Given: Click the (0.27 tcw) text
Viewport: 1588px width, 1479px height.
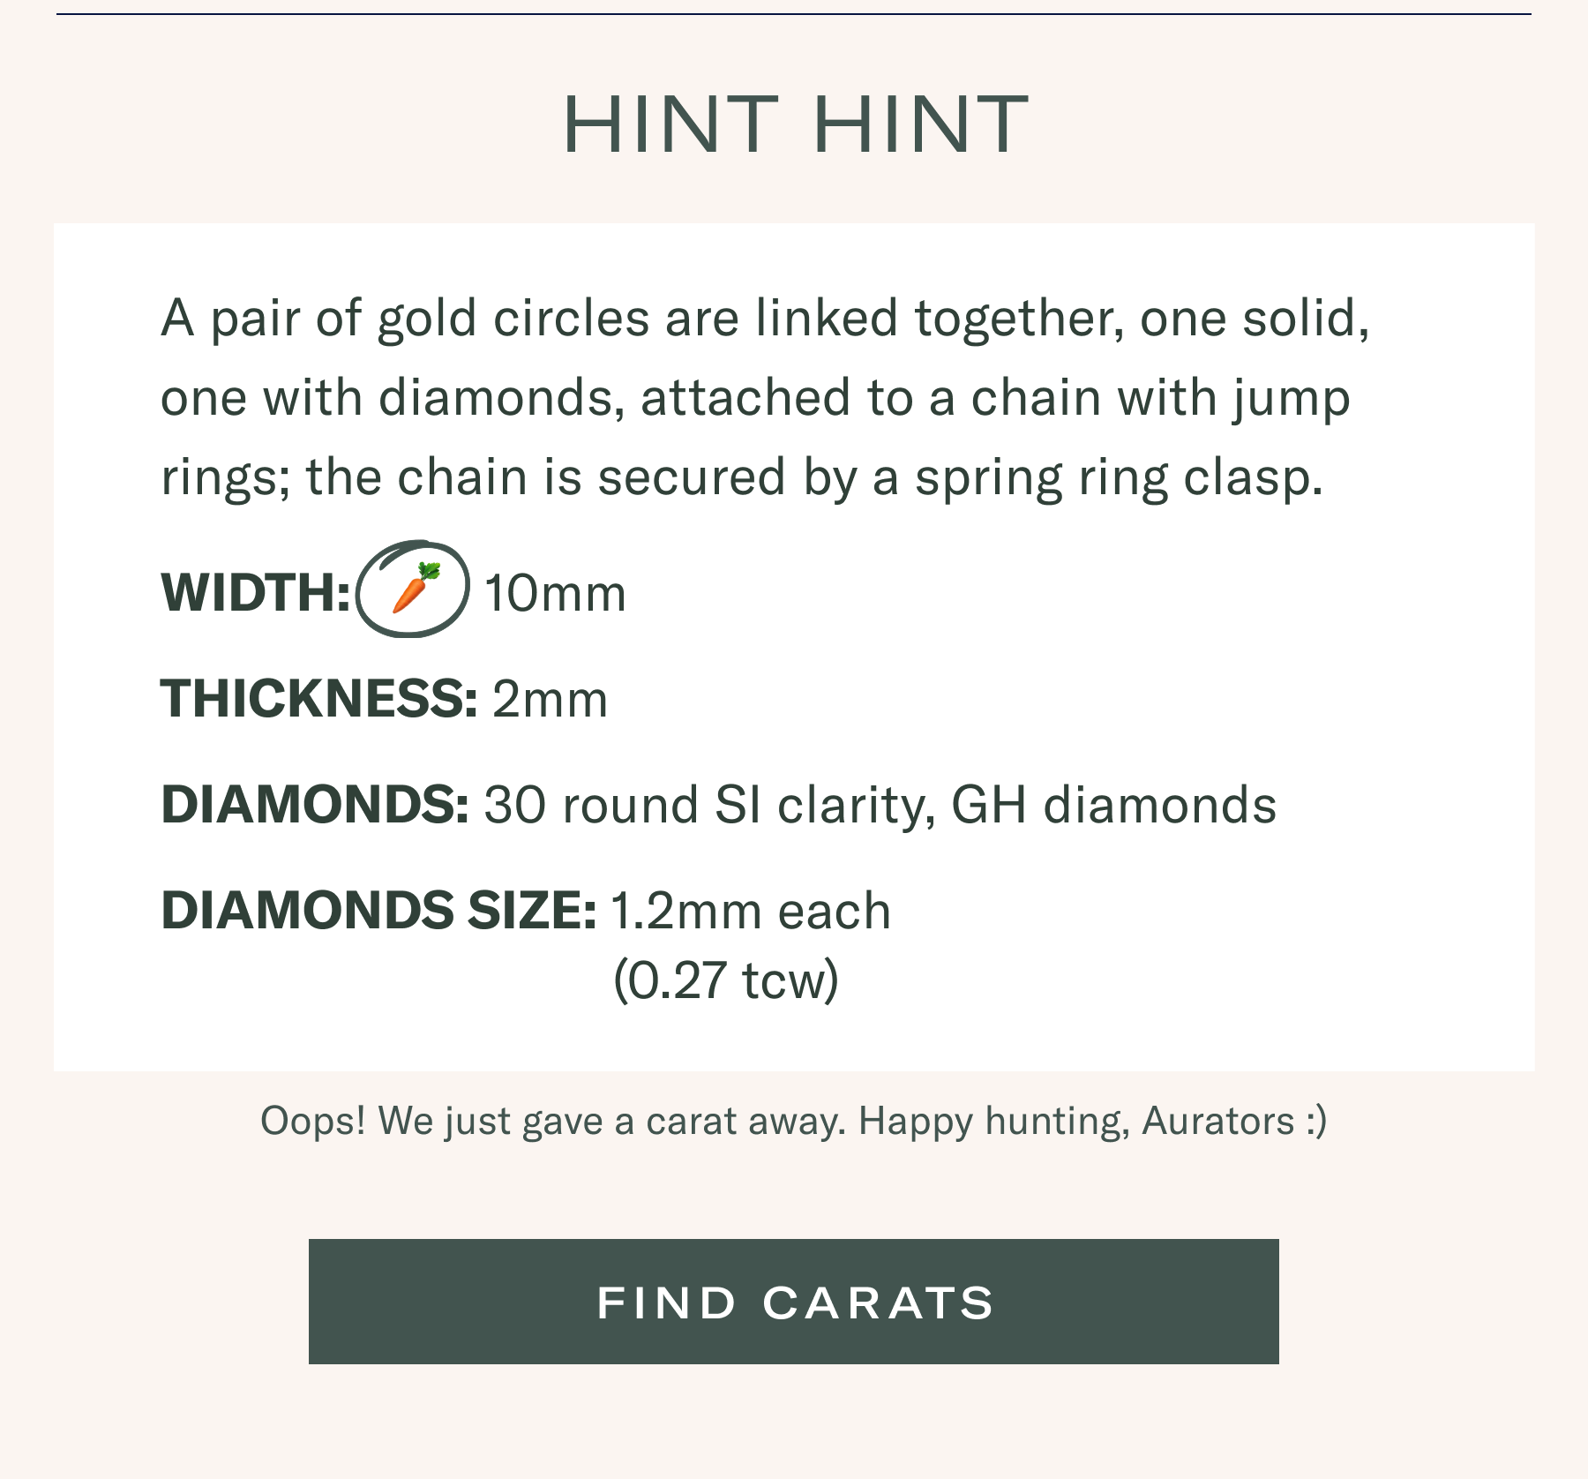Looking at the screenshot, I should coord(725,980).
